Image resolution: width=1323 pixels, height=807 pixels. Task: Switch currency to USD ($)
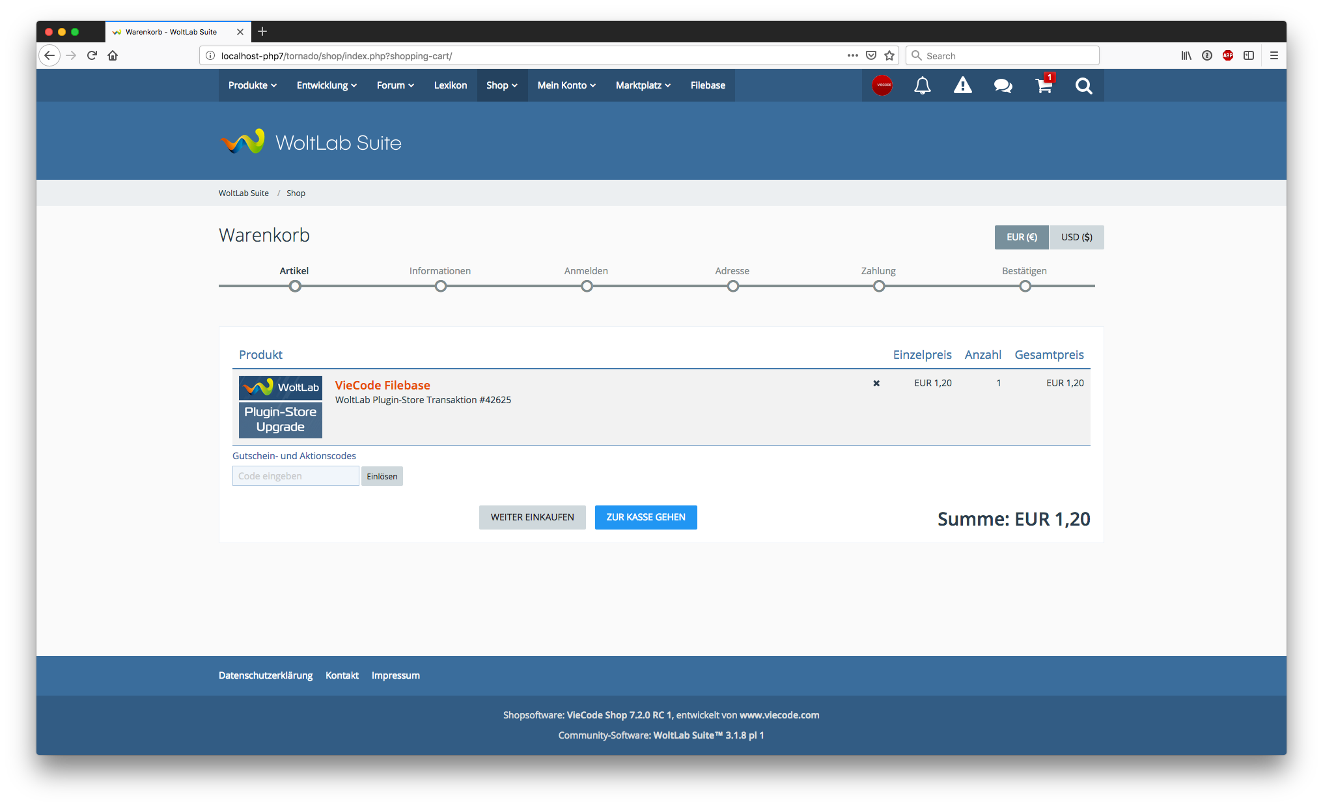(1076, 237)
